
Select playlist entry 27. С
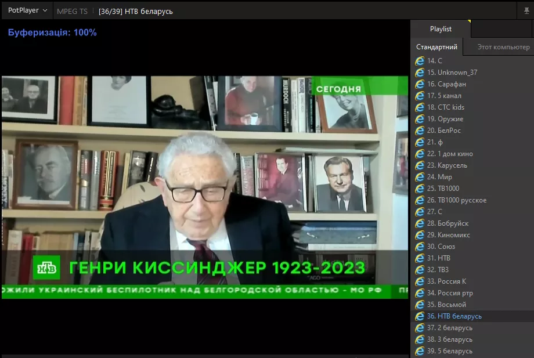472,212
